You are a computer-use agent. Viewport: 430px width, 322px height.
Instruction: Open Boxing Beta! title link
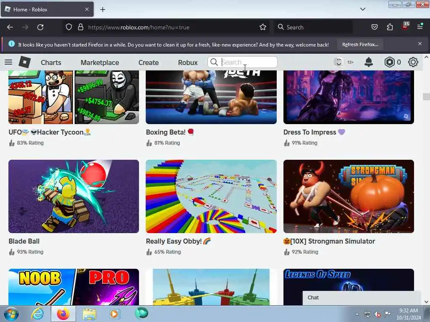(170, 132)
